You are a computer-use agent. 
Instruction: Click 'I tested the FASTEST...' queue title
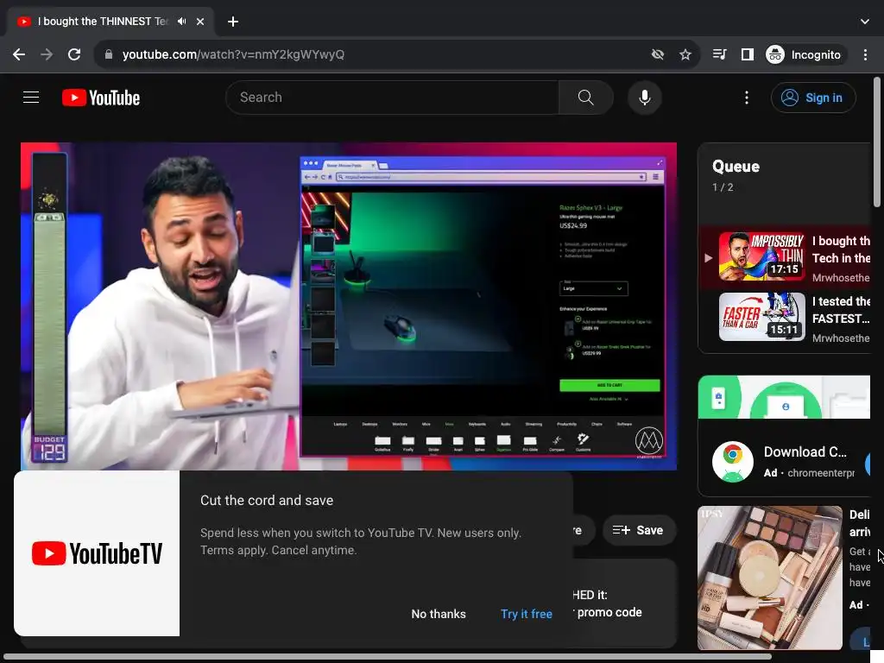841,310
